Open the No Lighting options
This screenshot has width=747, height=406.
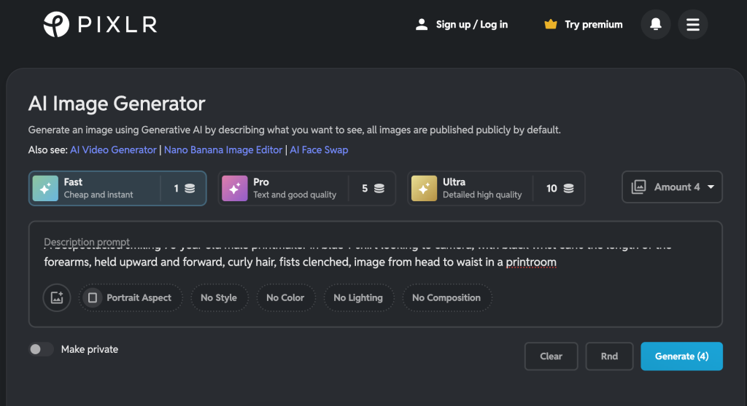click(357, 297)
